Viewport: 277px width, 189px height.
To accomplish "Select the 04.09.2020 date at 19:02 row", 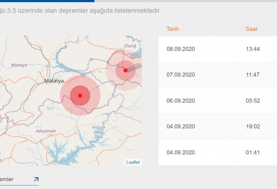I will click(198, 127).
